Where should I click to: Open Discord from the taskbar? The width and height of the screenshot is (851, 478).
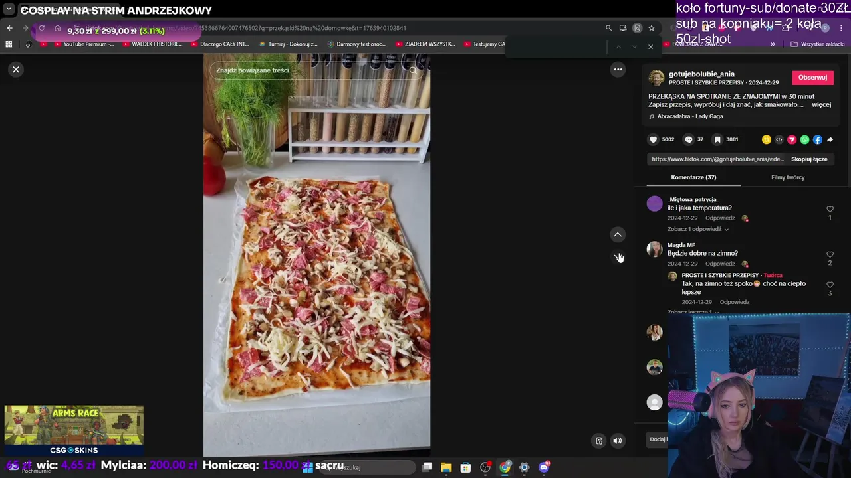(x=544, y=467)
